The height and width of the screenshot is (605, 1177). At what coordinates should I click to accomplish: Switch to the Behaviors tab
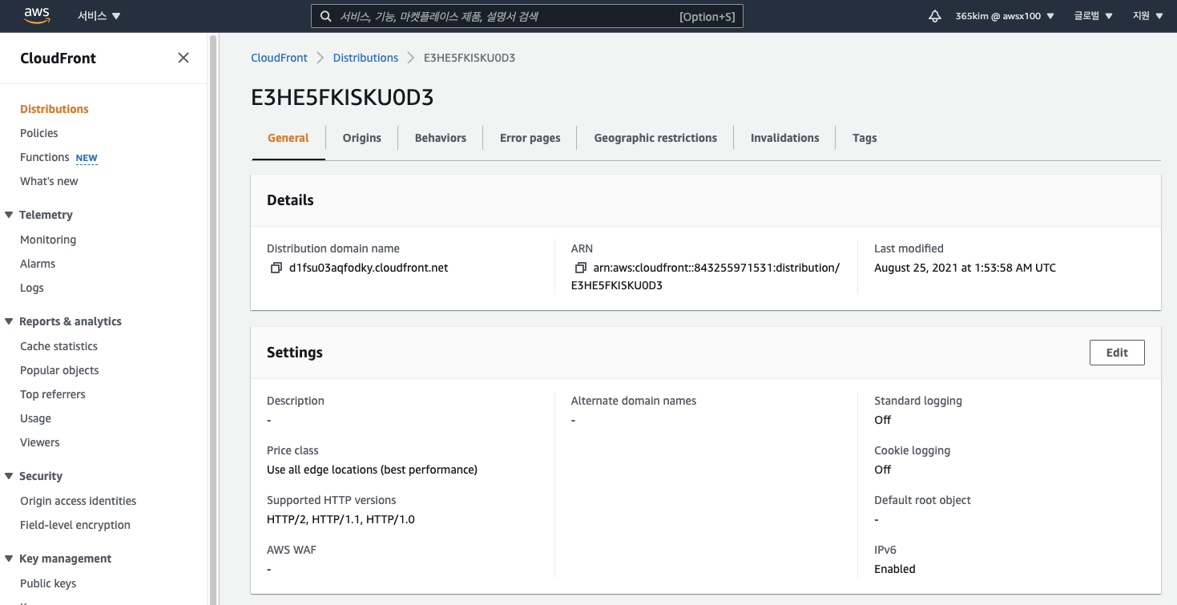coord(441,138)
